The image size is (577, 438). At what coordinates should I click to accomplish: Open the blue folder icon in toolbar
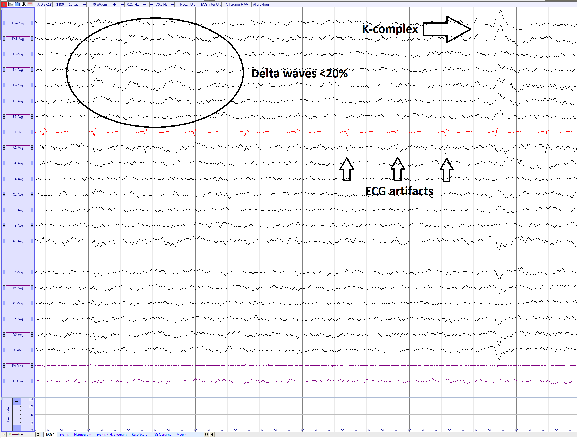tap(17, 4)
